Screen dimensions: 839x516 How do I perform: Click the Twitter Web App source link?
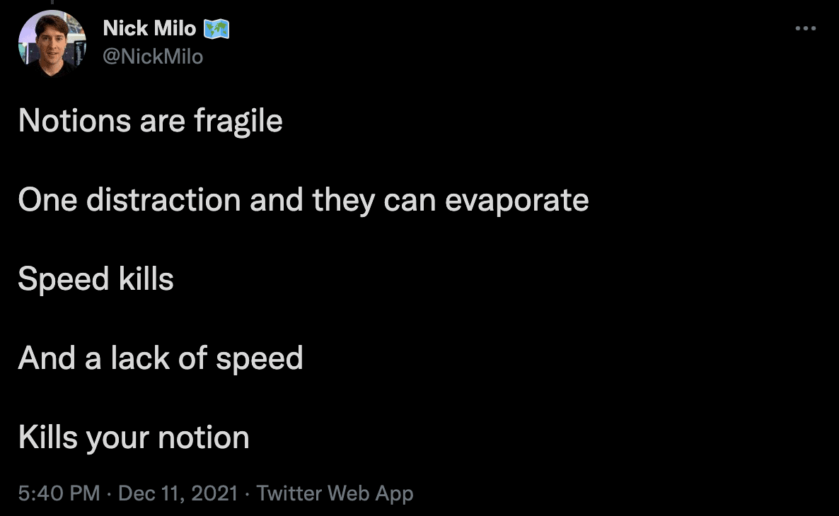(x=335, y=493)
